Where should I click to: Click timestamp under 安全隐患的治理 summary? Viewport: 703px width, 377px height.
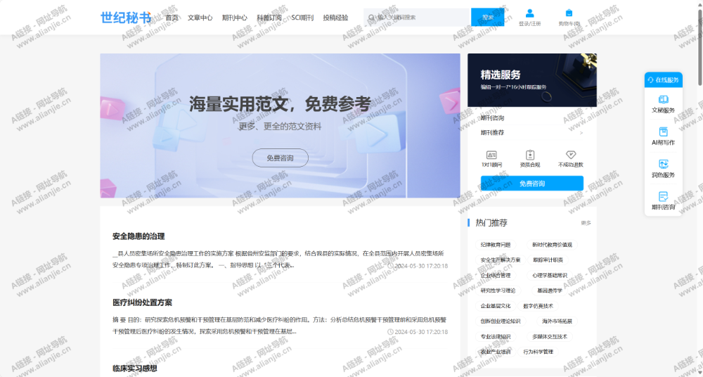click(x=421, y=266)
